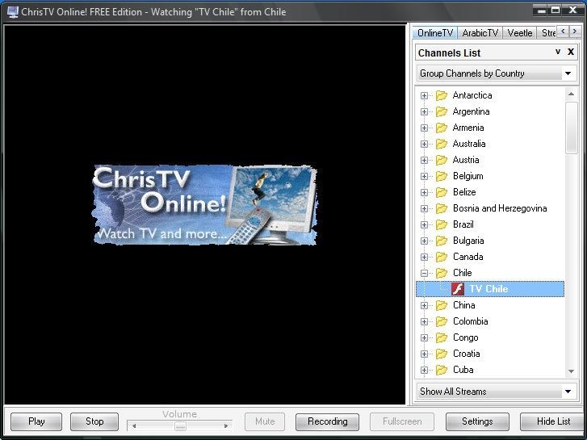587x440 pixels.
Task: Expand the Cuba country node
Action: (x=424, y=370)
